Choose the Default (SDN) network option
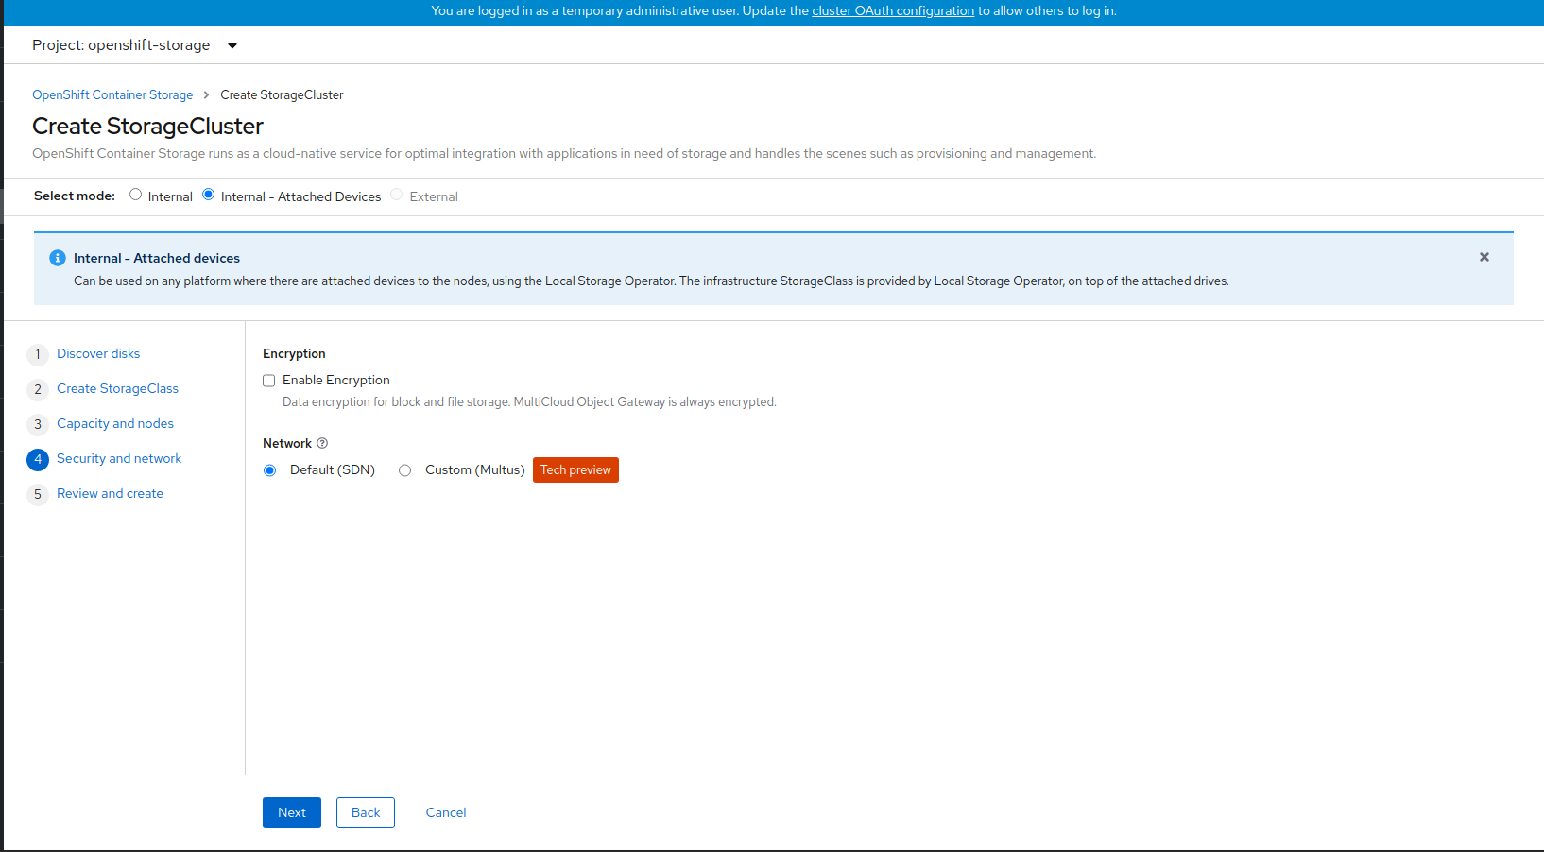The width and height of the screenshot is (1544, 852). point(270,470)
